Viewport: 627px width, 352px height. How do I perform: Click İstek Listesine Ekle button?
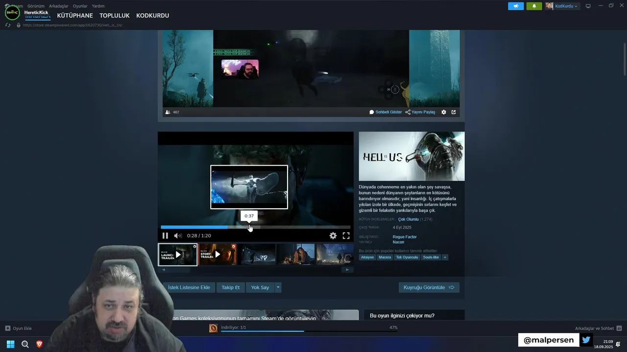189,287
